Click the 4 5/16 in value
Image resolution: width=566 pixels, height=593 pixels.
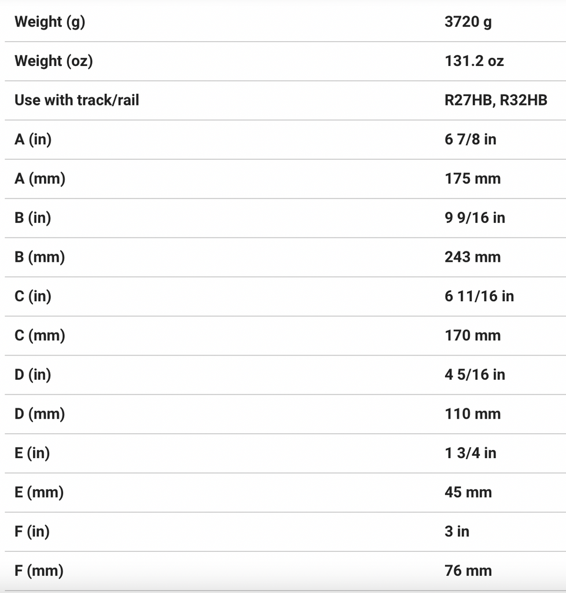coord(475,375)
